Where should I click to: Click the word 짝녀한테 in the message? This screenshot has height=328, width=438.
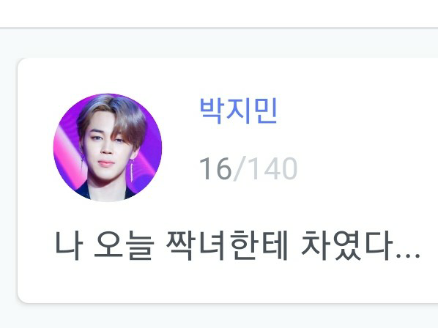point(227,246)
